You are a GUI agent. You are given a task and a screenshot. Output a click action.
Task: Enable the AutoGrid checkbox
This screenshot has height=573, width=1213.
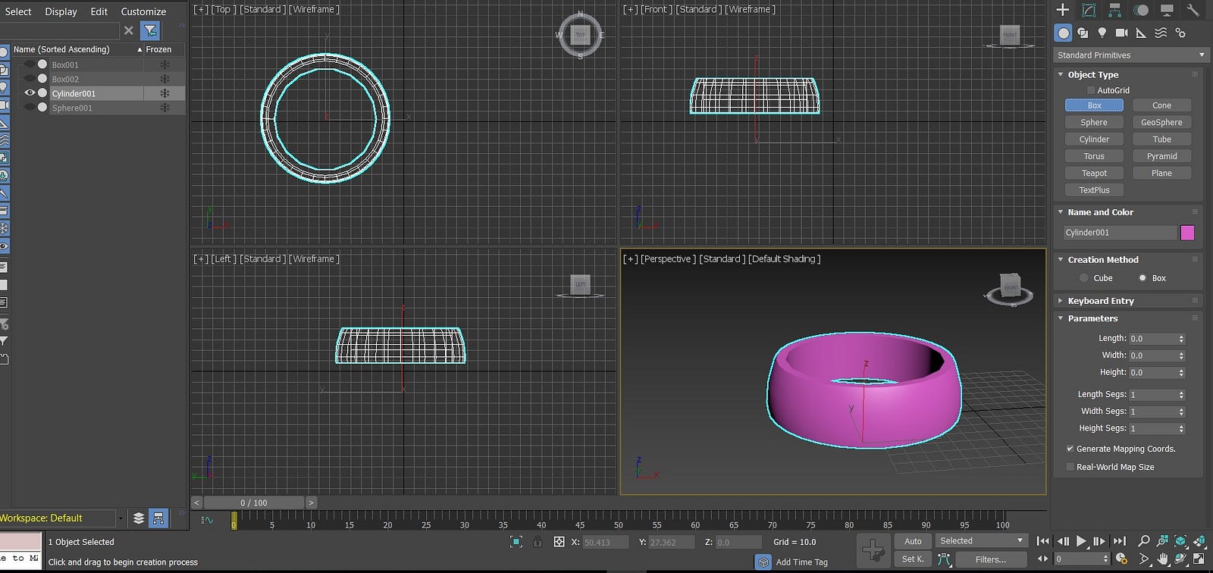click(x=1091, y=90)
